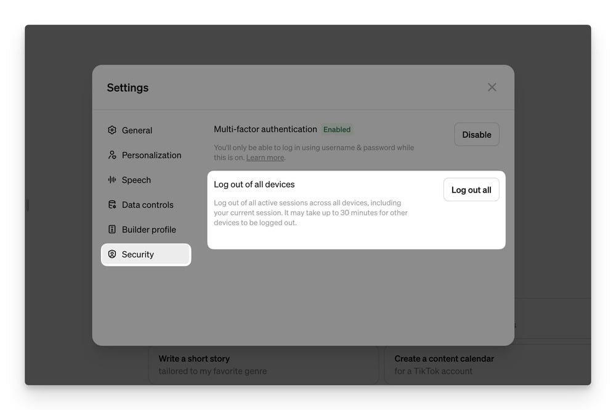616x410 pixels.
Task: Click the Speech waveform icon
Action: (x=112, y=180)
